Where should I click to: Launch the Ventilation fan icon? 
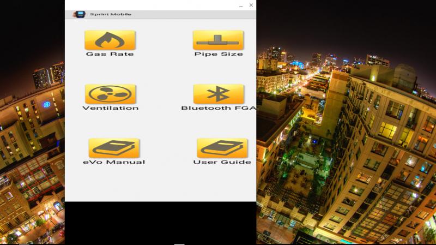110,94
